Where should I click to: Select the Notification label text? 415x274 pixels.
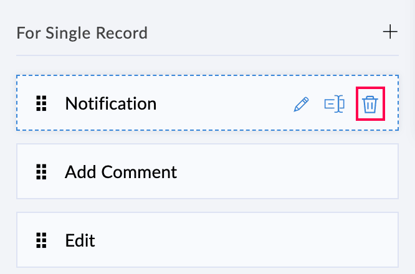pos(110,104)
